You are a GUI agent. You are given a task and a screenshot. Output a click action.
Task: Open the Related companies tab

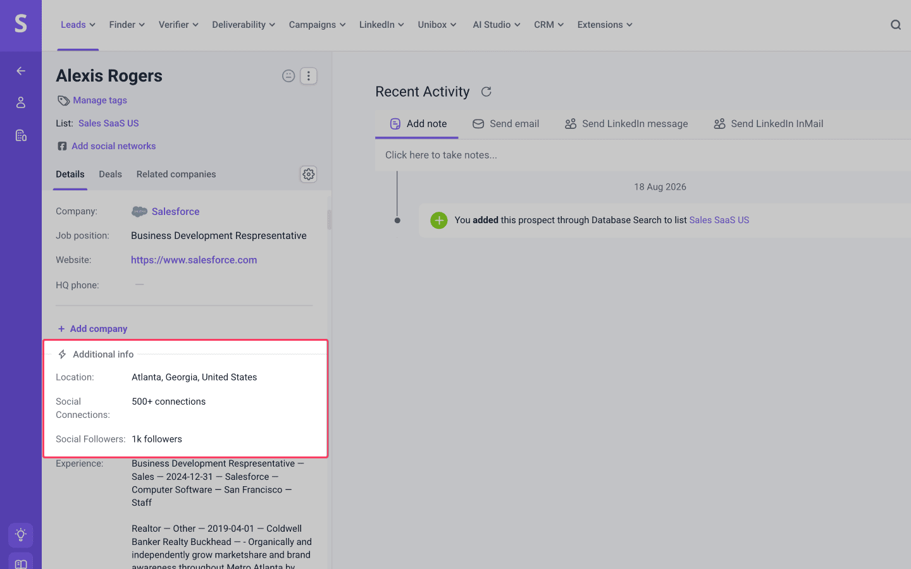click(x=176, y=174)
